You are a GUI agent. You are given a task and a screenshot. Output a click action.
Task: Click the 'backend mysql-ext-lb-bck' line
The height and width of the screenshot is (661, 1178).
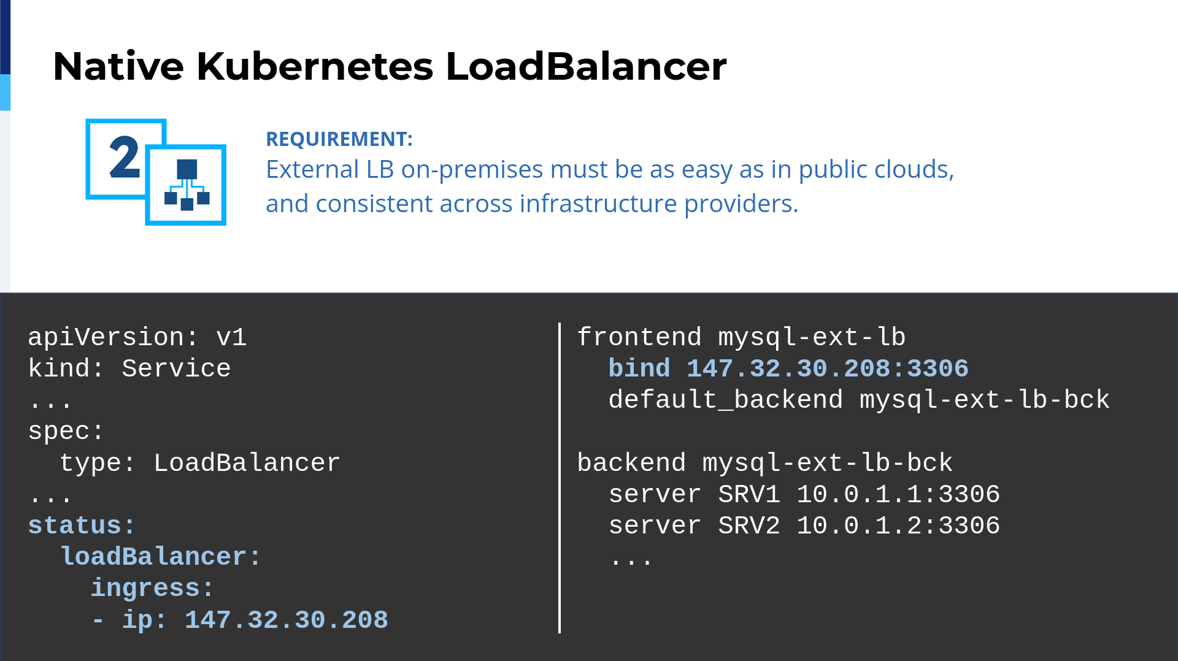pyautogui.click(x=765, y=463)
